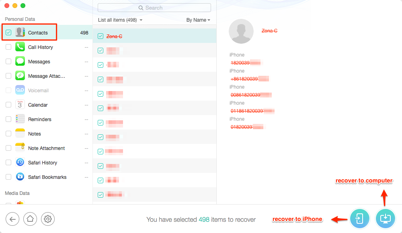This screenshot has height=233, width=402.
Task: Click the Personal Data section header
Action: 20,19
